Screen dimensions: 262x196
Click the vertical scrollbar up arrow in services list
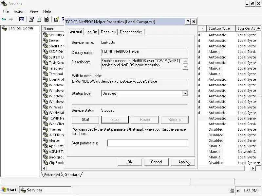[x=258, y=28]
